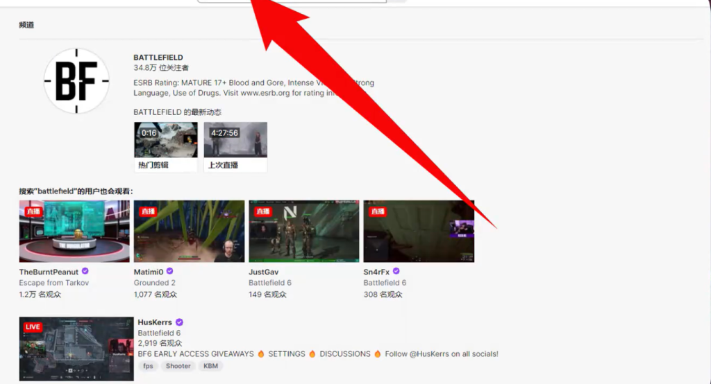This screenshot has height=384, width=711.
Task: Click the 149 名观众 viewer count
Action: click(267, 295)
